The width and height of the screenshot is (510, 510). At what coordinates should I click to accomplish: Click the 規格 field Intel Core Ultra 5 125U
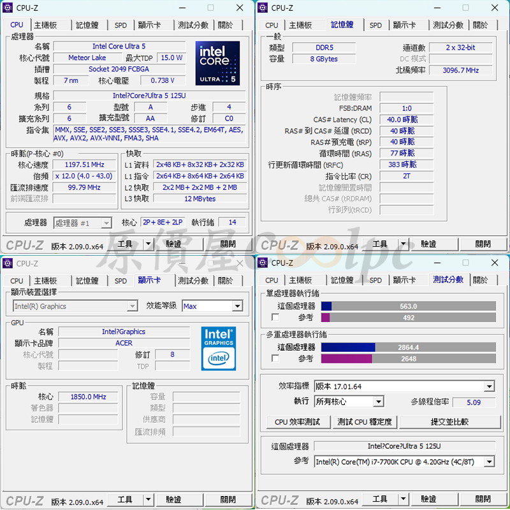point(149,96)
